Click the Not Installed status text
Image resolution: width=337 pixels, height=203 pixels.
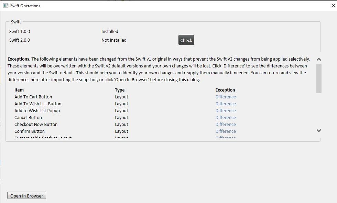click(114, 40)
